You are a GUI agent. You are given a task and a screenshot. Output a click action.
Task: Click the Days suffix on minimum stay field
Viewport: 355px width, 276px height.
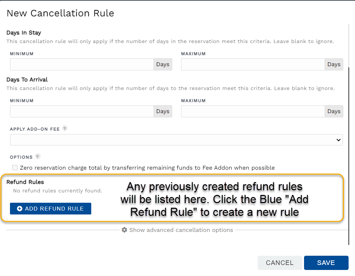[163, 64]
